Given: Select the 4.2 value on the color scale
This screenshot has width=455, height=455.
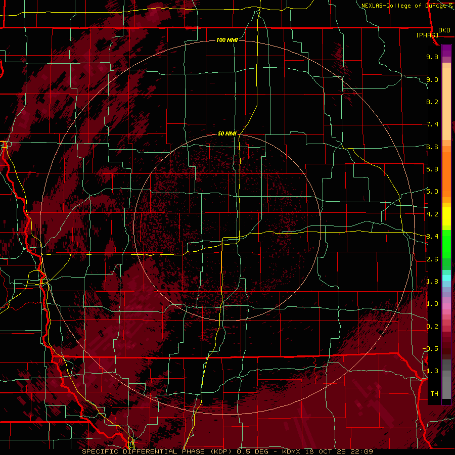Looking at the screenshot, I should (x=432, y=214).
